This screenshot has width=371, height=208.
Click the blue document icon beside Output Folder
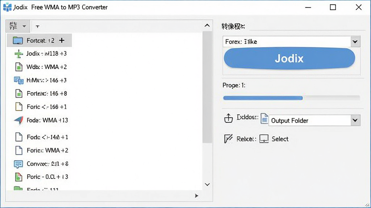[264, 118]
